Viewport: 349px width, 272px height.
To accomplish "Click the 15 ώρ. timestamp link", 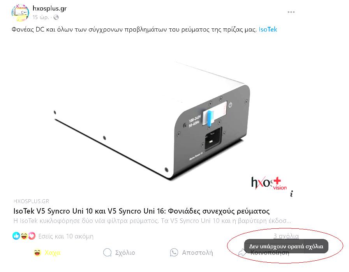I will (41, 18).
